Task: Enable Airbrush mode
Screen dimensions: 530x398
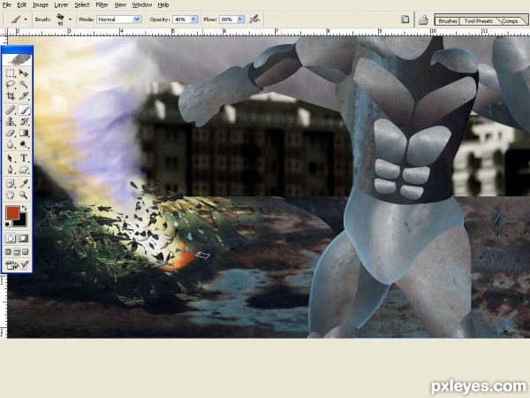Action: (x=254, y=19)
